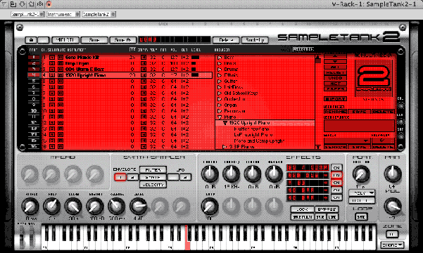Select Envelope 2 button
Image resolution: width=423 pixels, height=253 pixels.
click(x=132, y=177)
